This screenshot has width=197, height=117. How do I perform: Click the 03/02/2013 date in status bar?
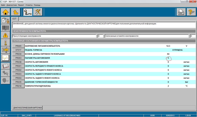pyautogui.click(x=170, y=116)
